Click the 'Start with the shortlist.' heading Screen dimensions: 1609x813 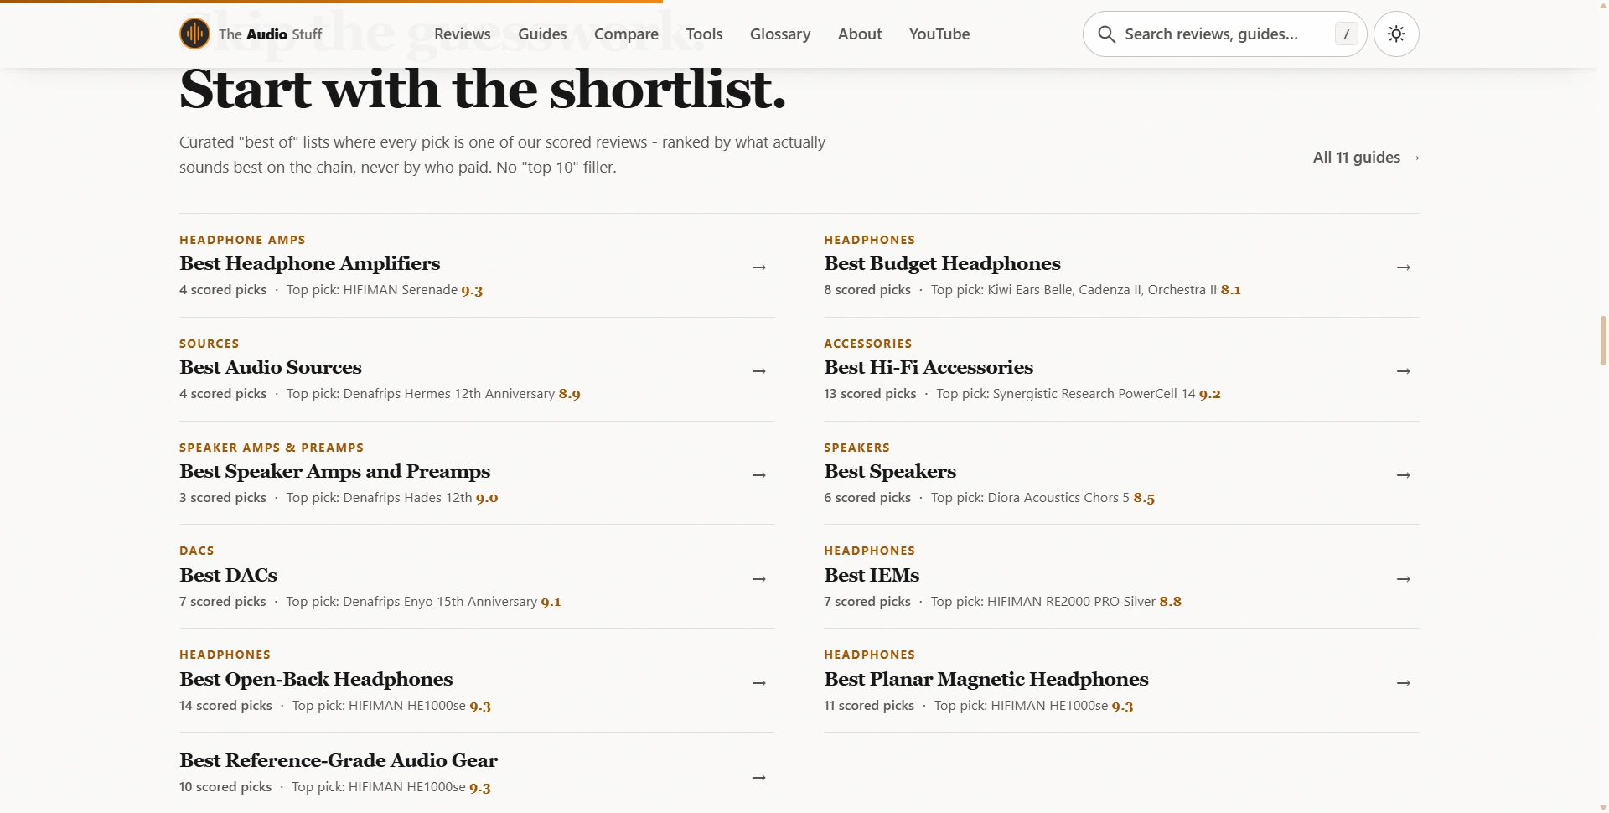(x=483, y=89)
